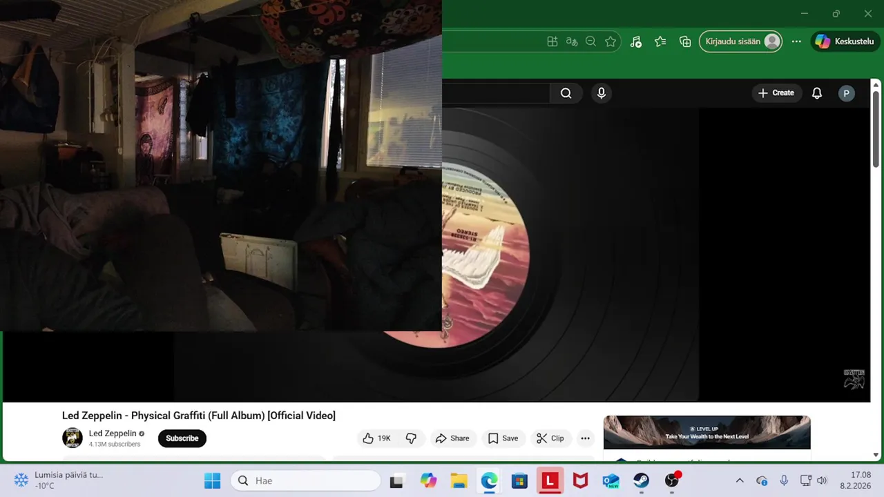Viewport: 884px width, 497px height.
Task: Click '4.13M subscribers' text
Action: [x=115, y=445]
